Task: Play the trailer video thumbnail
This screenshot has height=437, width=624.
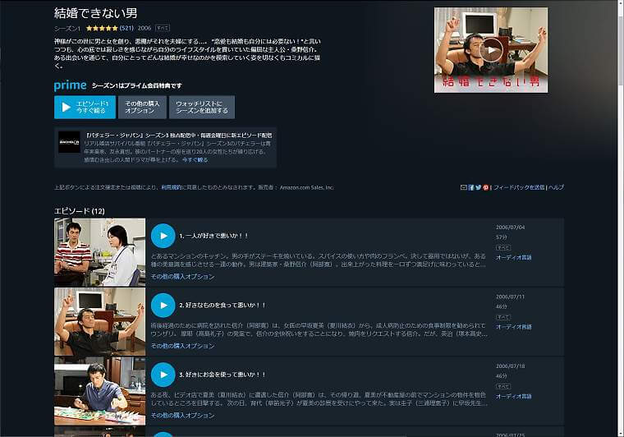Action: point(491,50)
